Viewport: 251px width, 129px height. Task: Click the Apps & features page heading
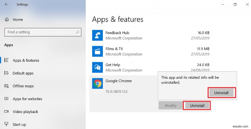pyautogui.click(x=118, y=19)
